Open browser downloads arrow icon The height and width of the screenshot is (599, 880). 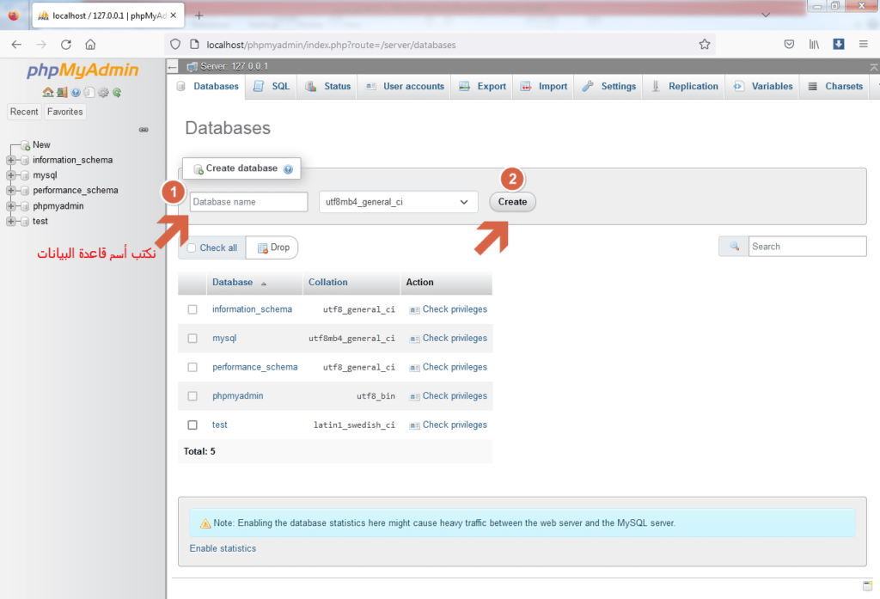pyautogui.click(x=839, y=45)
